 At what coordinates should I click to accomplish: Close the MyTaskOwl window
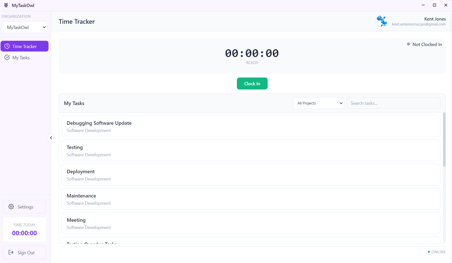point(446,5)
